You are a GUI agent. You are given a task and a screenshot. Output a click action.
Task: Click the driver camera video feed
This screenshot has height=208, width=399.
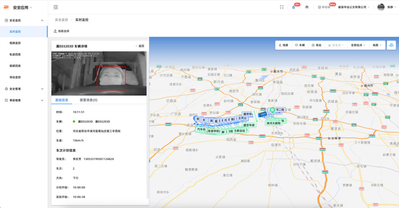pyautogui.click(x=99, y=74)
